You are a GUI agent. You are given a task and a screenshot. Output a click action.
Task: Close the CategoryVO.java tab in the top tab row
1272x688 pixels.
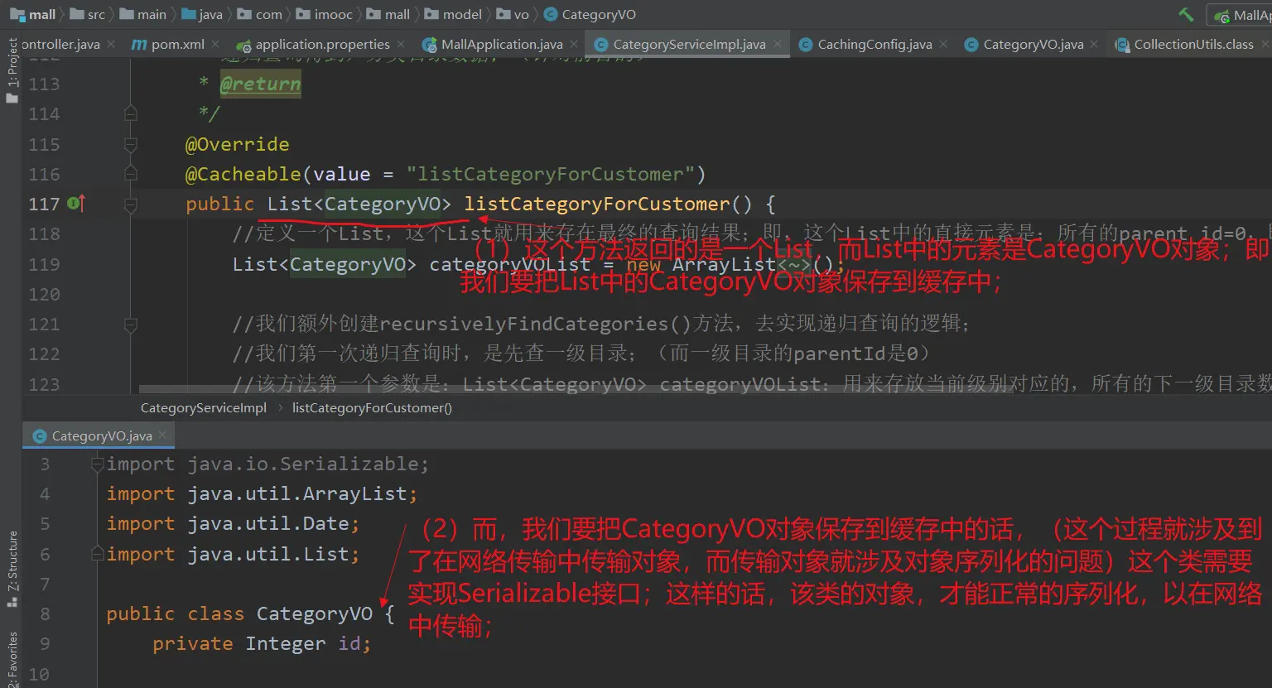click(1095, 44)
